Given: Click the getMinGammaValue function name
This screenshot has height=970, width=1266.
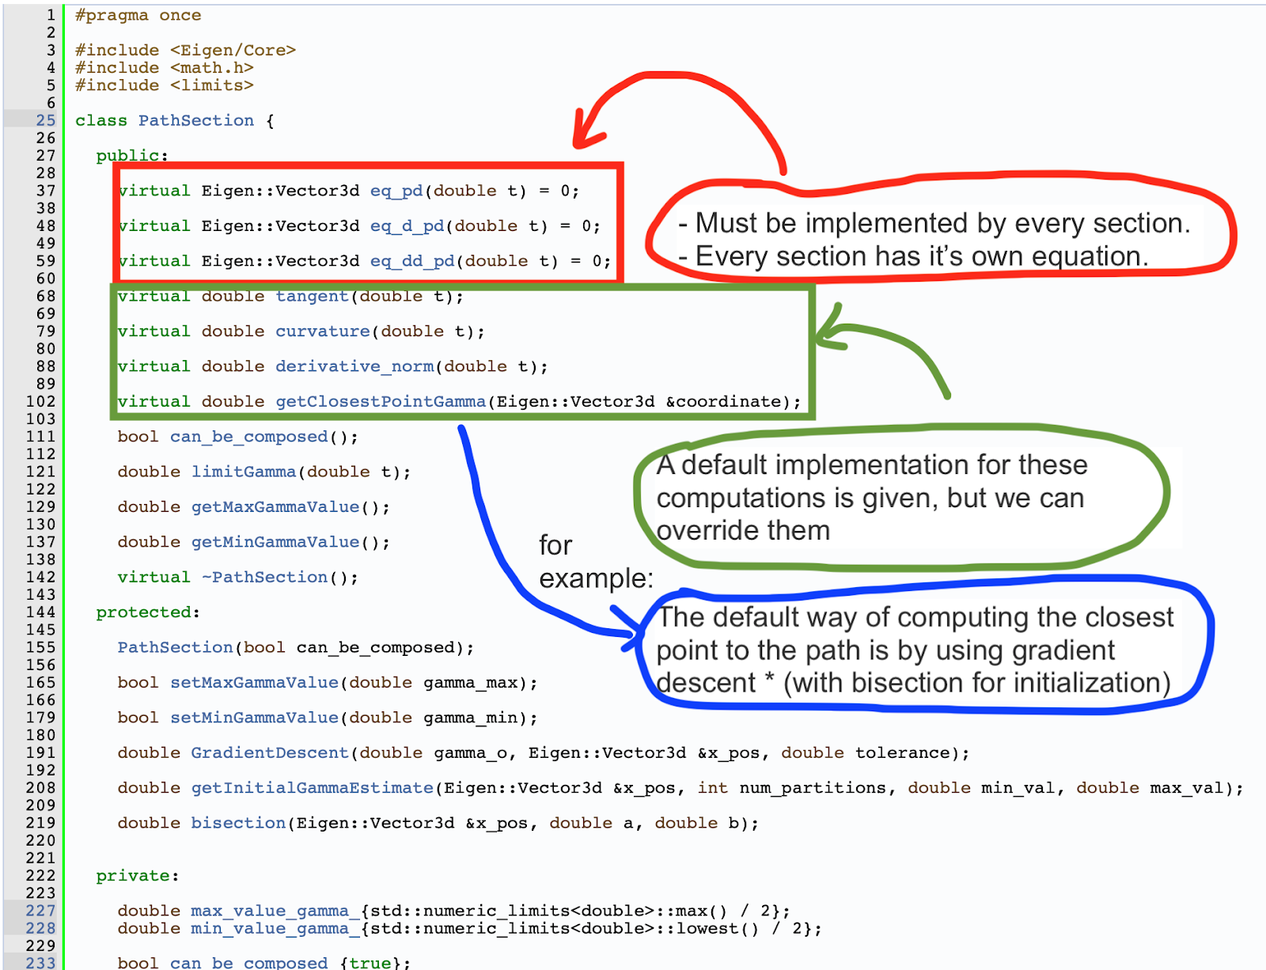Looking at the screenshot, I should [x=275, y=542].
